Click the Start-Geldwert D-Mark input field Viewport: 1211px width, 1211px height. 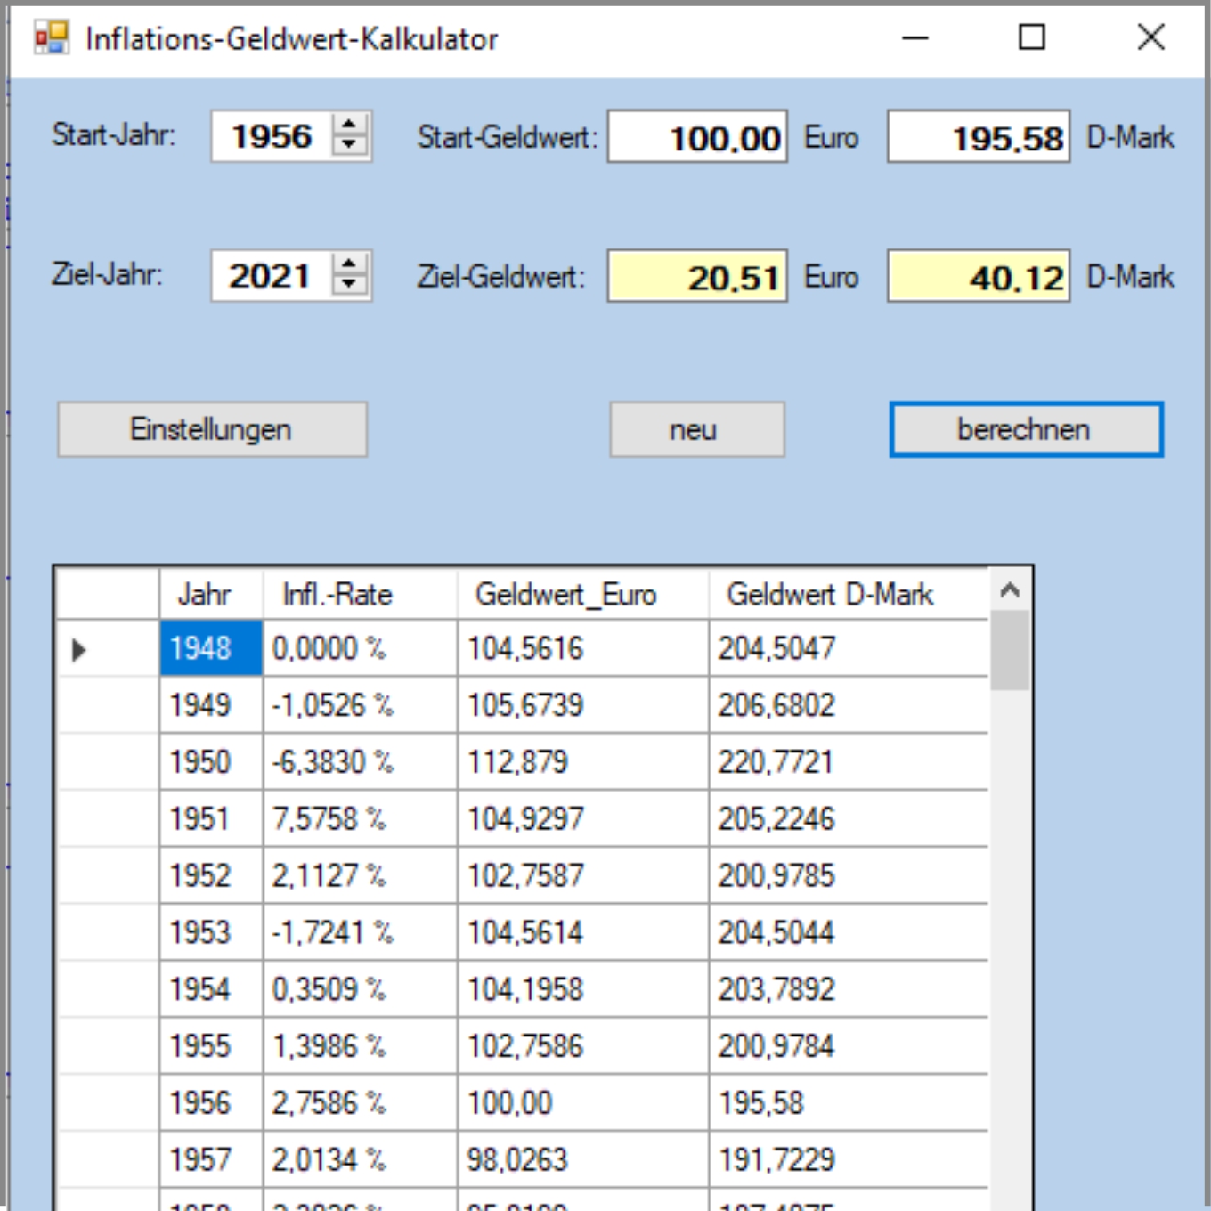(x=978, y=137)
